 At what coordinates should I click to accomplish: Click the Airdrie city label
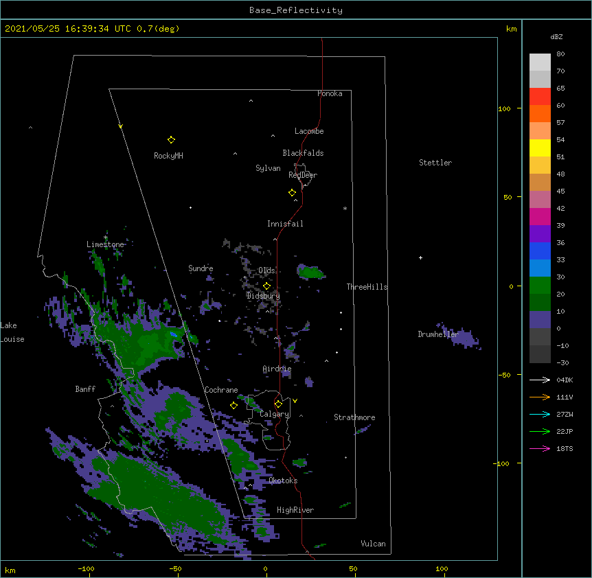click(x=277, y=369)
